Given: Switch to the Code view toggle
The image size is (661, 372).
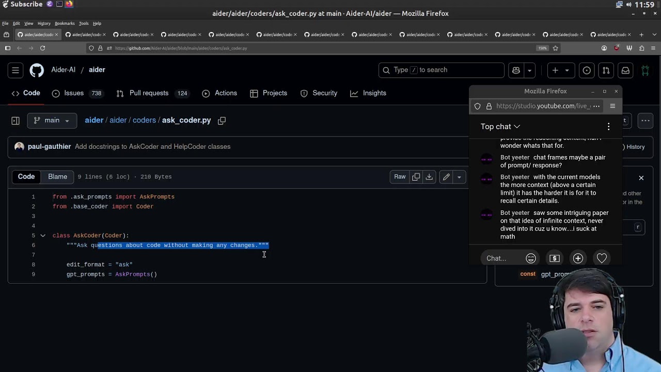Looking at the screenshot, I should [x=26, y=177].
